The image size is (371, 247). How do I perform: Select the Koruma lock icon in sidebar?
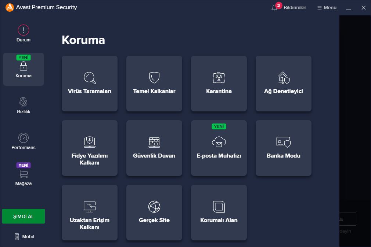pos(24,66)
